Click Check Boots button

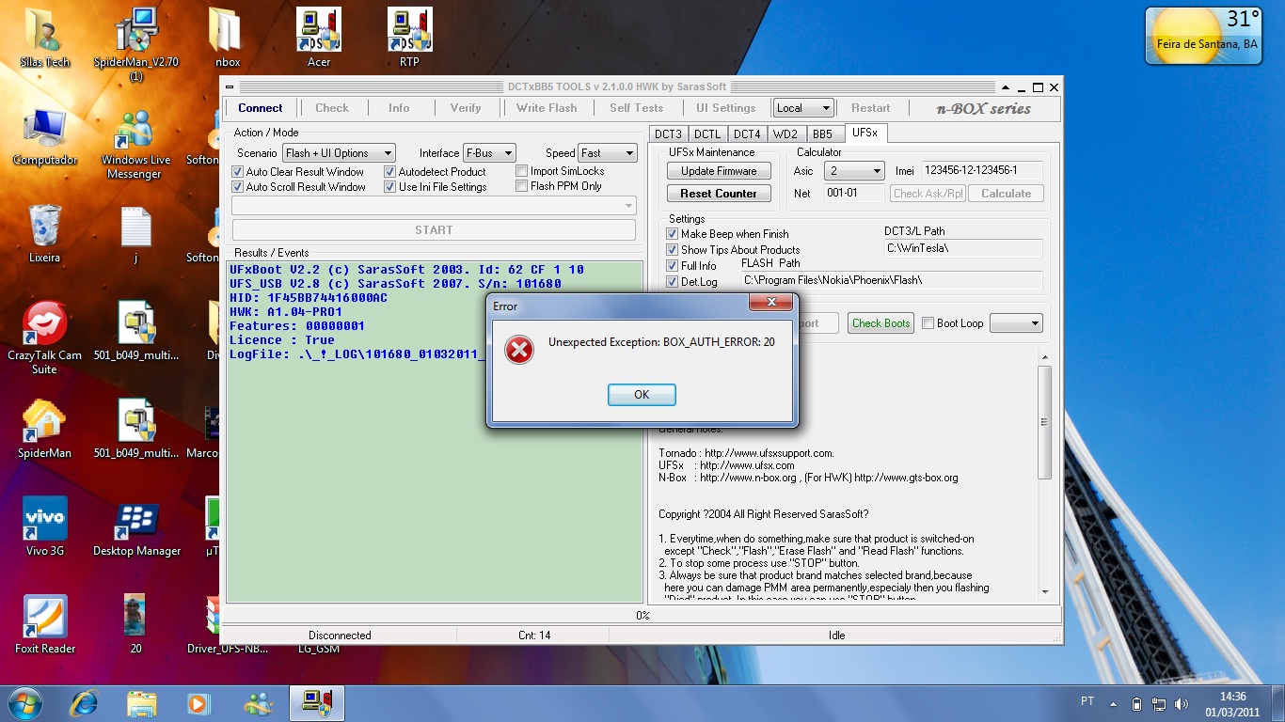tap(880, 323)
